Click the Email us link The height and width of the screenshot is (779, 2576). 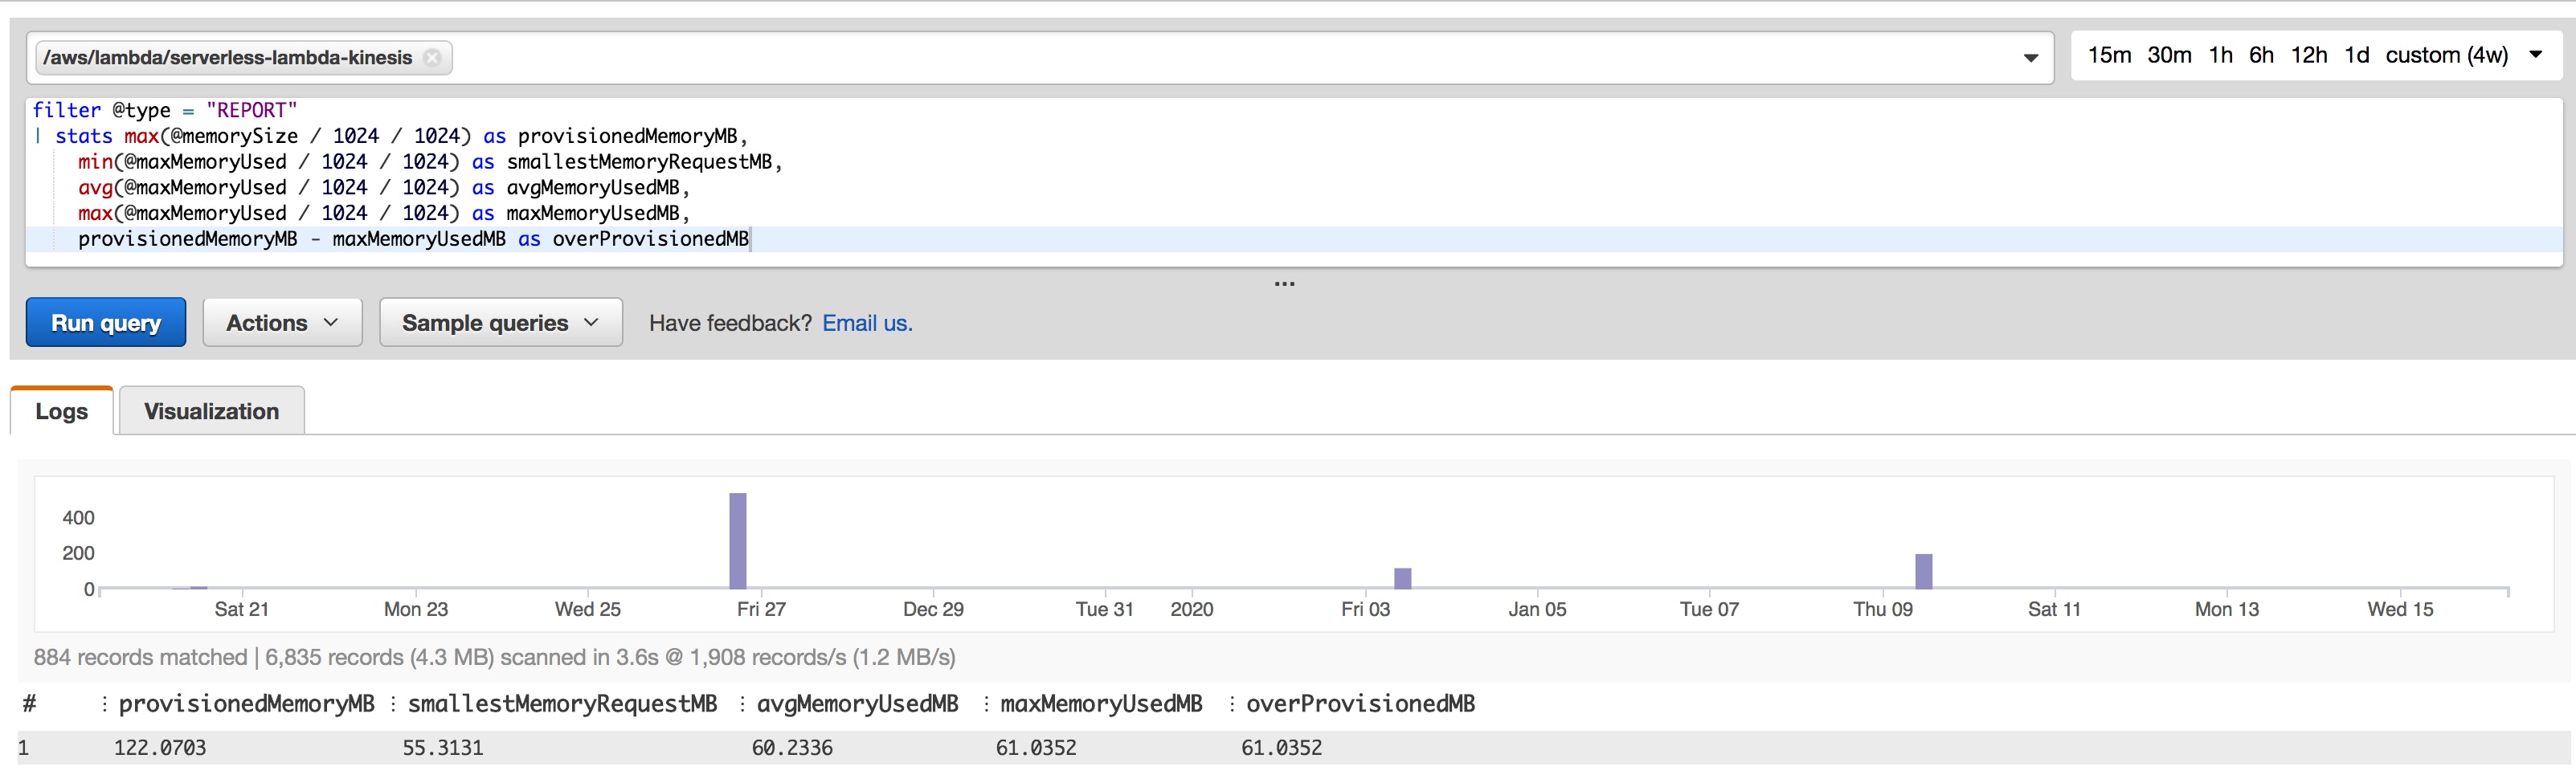[x=867, y=323]
